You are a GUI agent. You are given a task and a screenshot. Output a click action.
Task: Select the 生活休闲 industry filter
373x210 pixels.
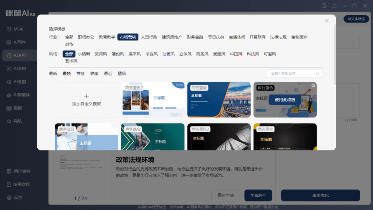point(237,37)
